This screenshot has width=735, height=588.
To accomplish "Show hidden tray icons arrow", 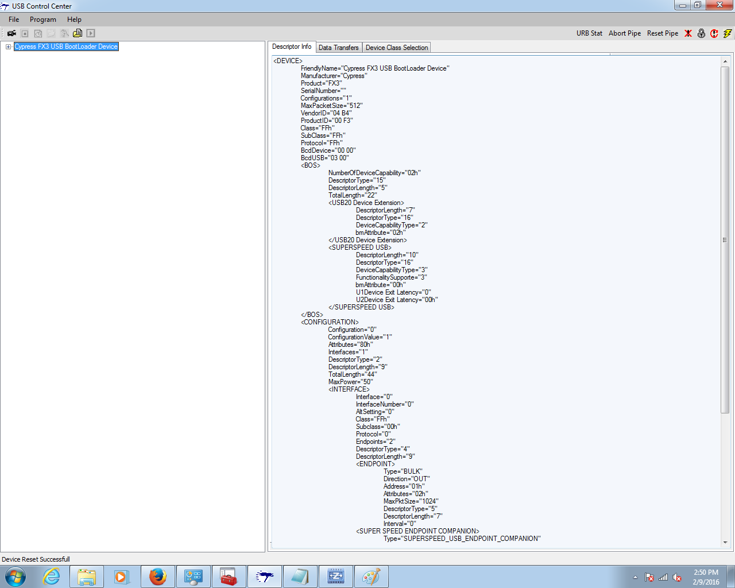I will coord(635,577).
